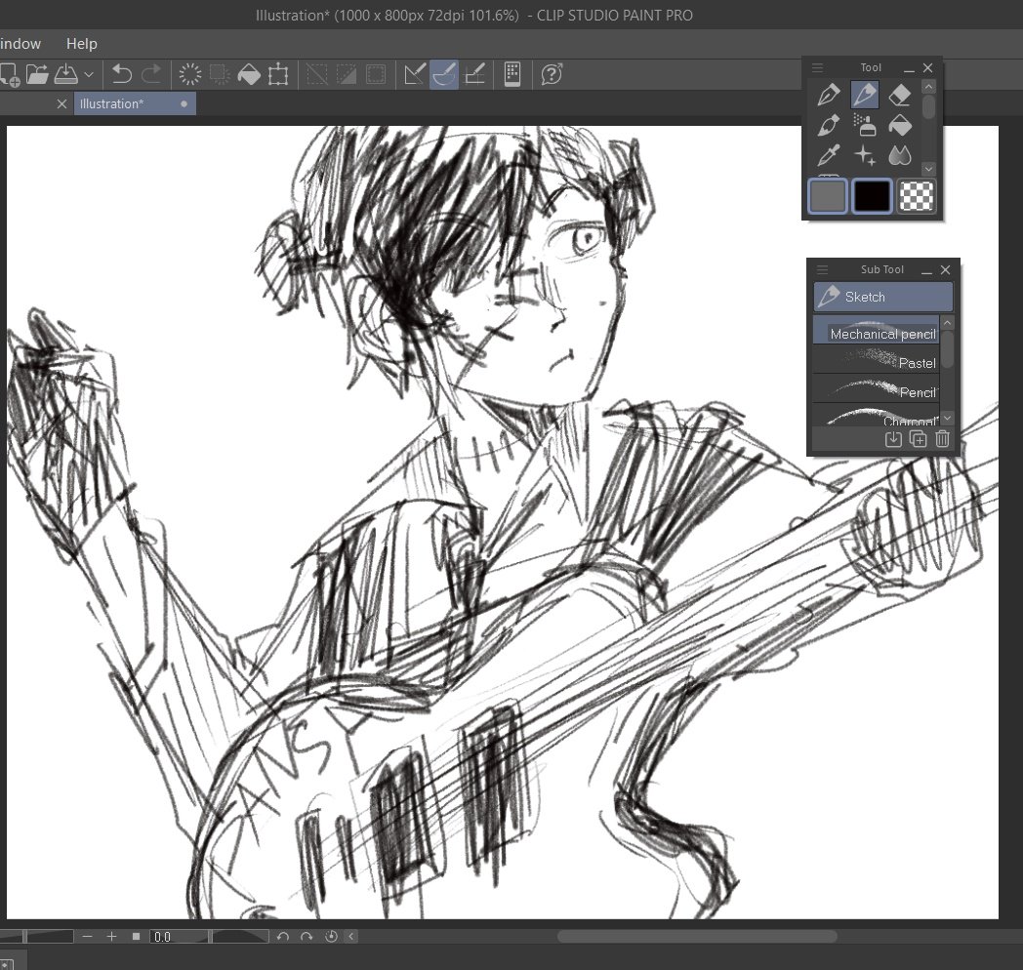Image resolution: width=1023 pixels, height=970 pixels.
Task: Select the Eyedropper tool in Tool palette
Action: pos(829,155)
